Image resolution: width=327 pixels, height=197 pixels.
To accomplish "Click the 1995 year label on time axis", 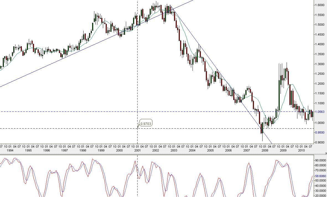I will 28,150.
